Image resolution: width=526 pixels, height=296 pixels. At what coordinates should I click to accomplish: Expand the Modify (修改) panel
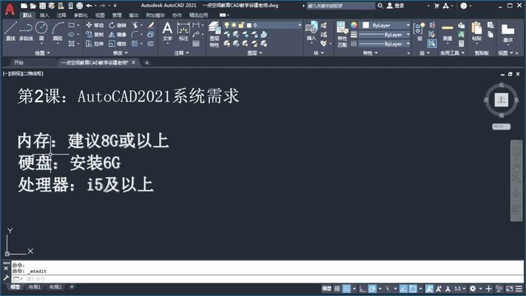coord(121,53)
